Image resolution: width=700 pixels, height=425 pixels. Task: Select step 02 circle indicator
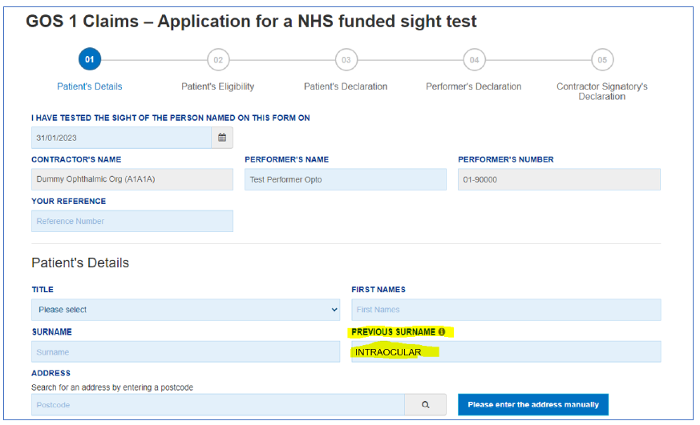click(x=218, y=60)
